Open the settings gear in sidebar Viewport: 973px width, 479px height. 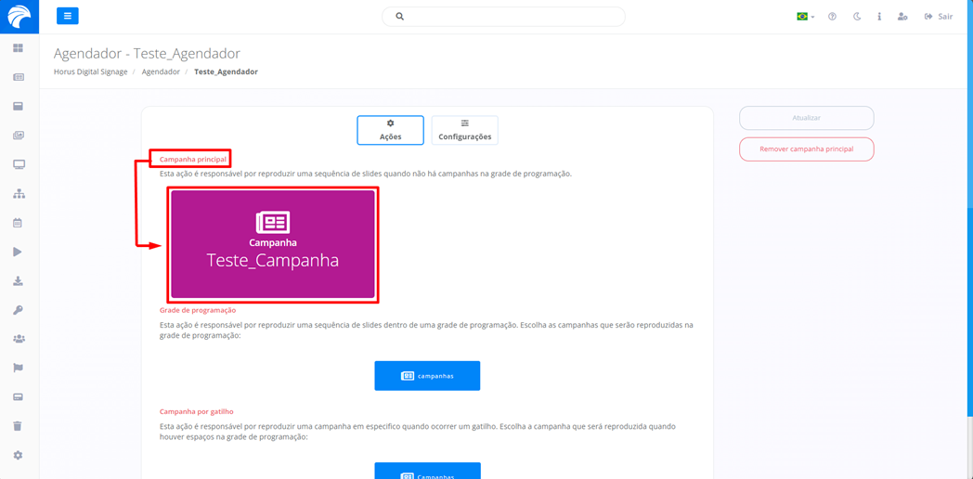pyautogui.click(x=18, y=456)
